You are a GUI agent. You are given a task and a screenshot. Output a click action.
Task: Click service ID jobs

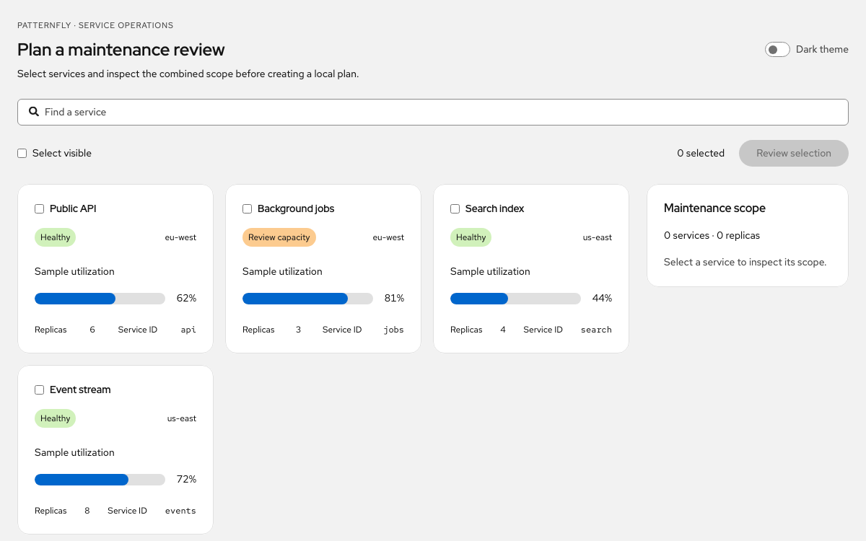point(393,330)
